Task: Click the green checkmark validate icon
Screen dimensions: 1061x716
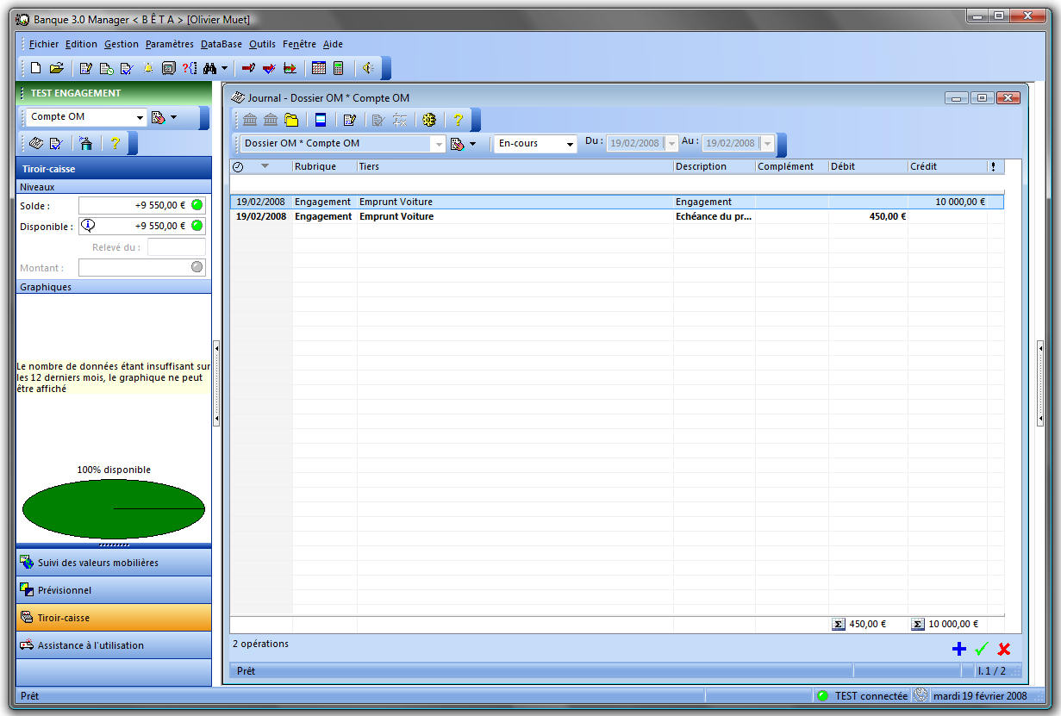Action: (981, 649)
